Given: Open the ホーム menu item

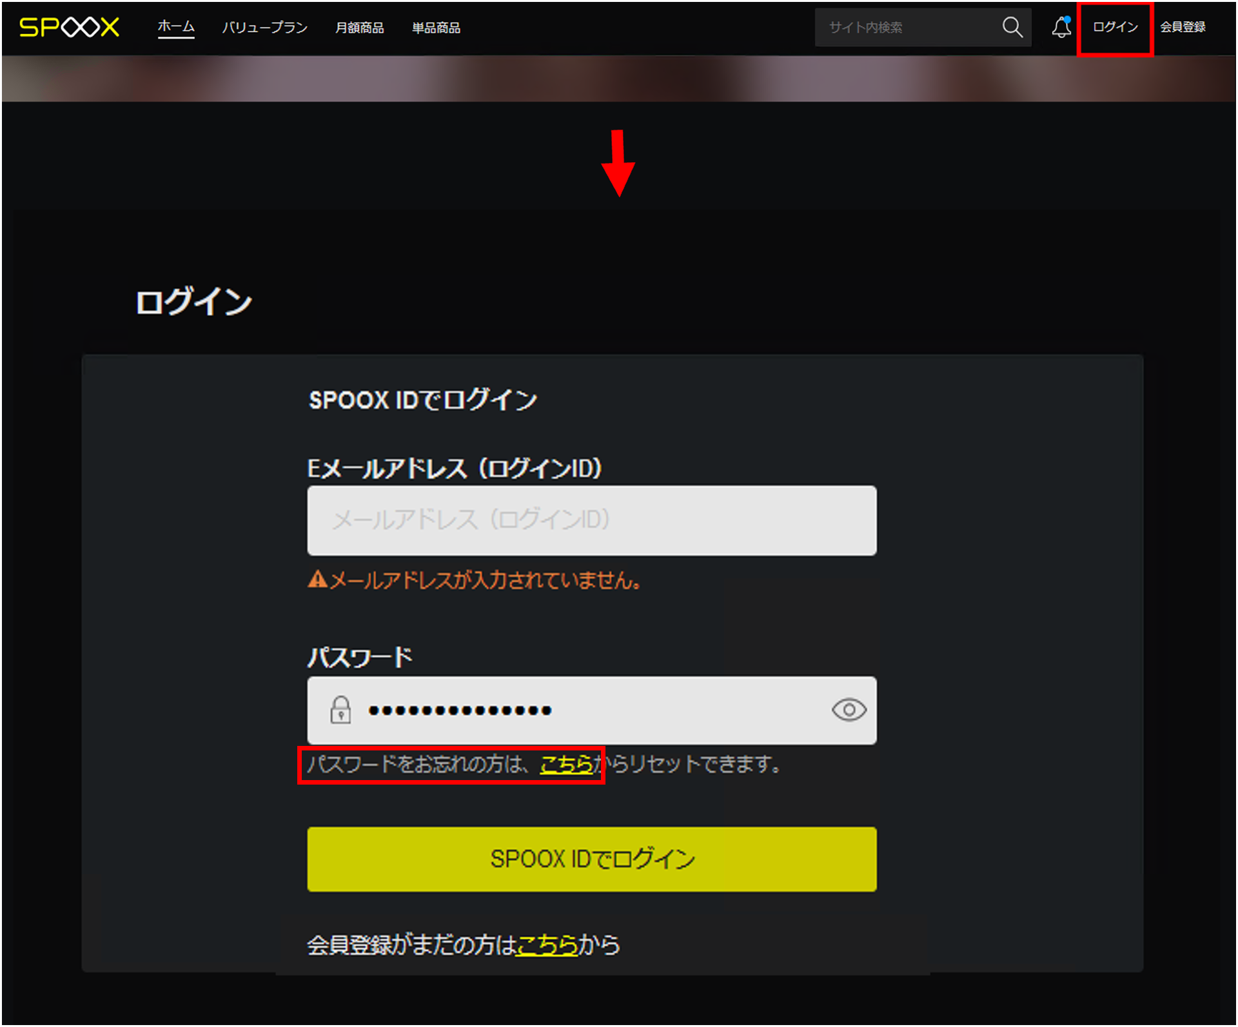Looking at the screenshot, I should pyautogui.click(x=176, y=26).
